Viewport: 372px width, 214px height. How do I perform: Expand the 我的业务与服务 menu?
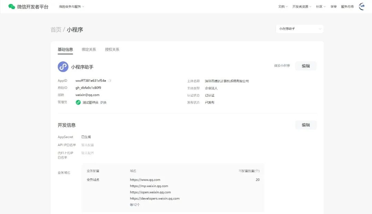pos(71,7)
